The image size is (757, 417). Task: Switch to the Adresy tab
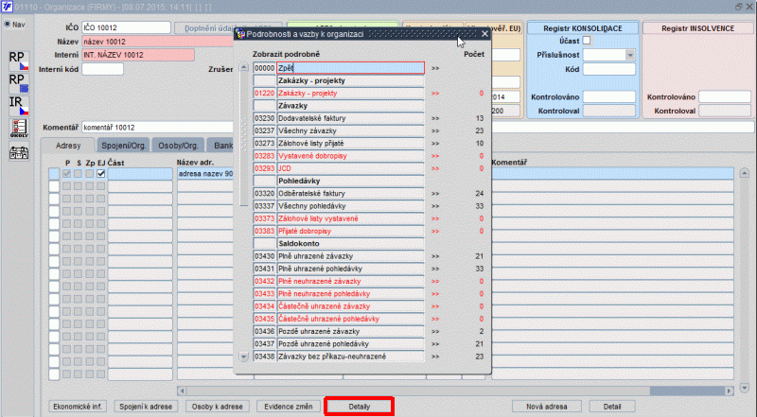coord(68,146)
